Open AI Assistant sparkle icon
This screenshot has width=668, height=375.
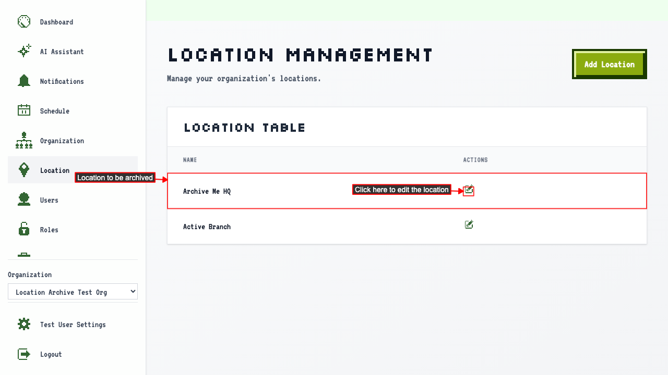coord(24,51)
